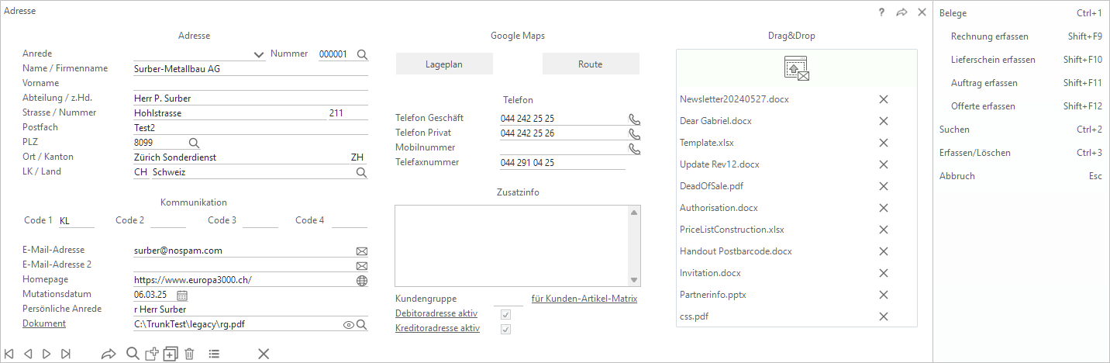This screenshot has height=363, width=1110.
Task: Jump to the first address record
Action: pos(9,354)
